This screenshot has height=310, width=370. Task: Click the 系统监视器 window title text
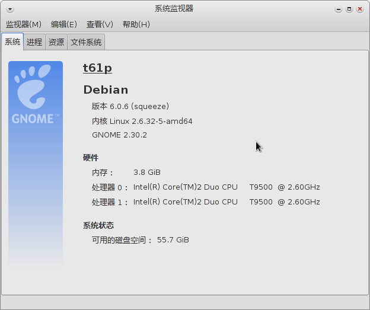coord(174,9)
